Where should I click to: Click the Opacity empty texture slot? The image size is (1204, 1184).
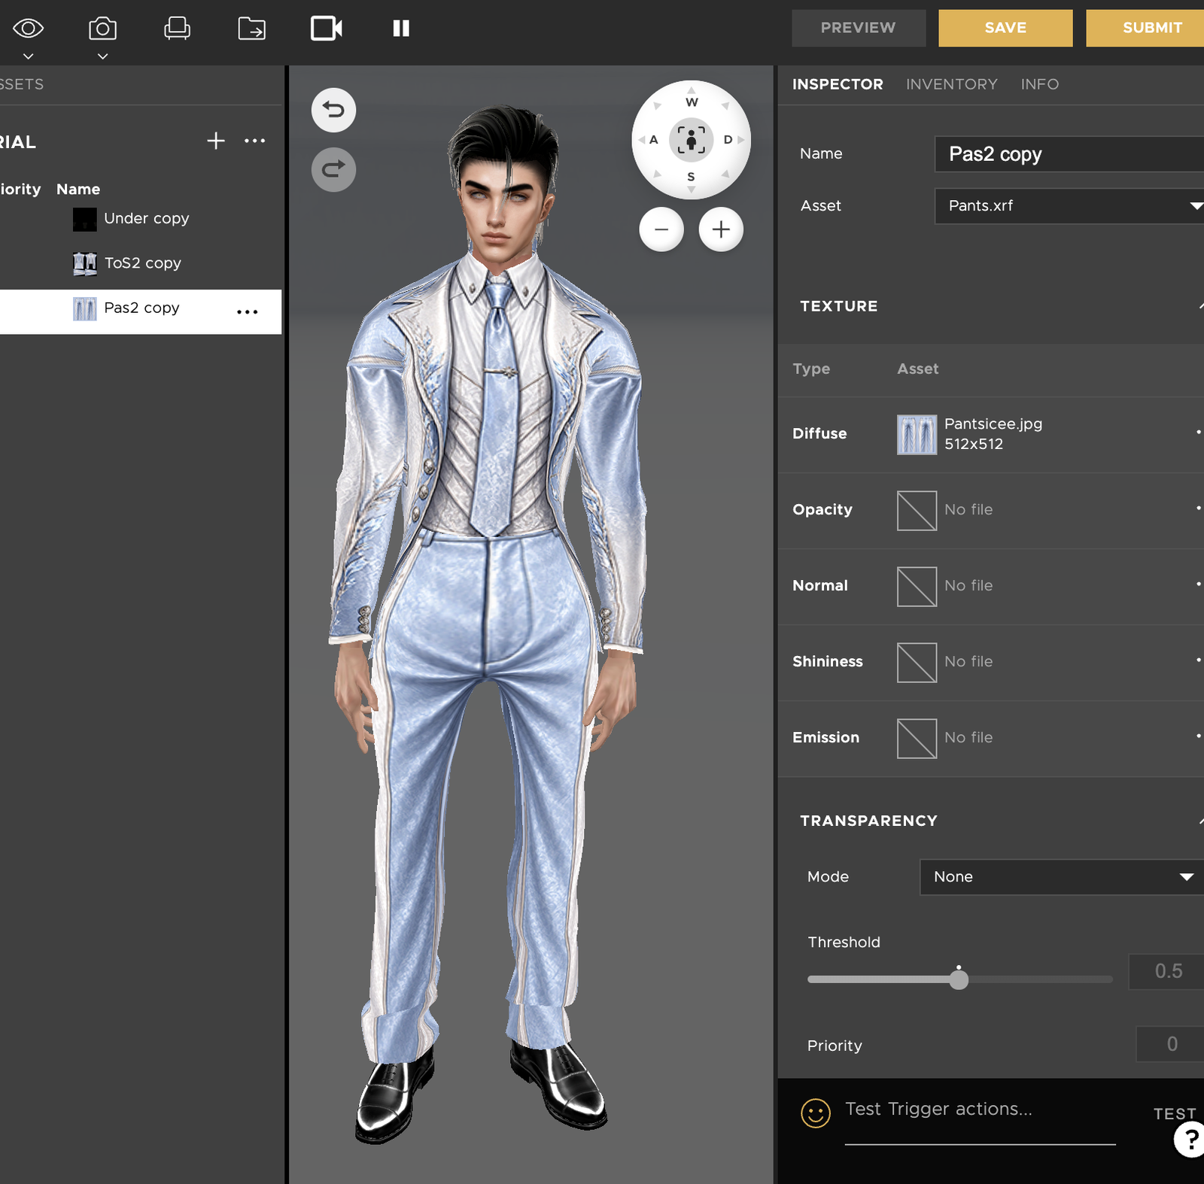click(917, 511)
